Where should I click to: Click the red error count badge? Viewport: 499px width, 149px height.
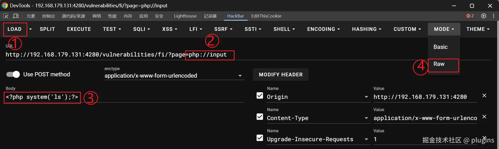(x=470, y=16)
